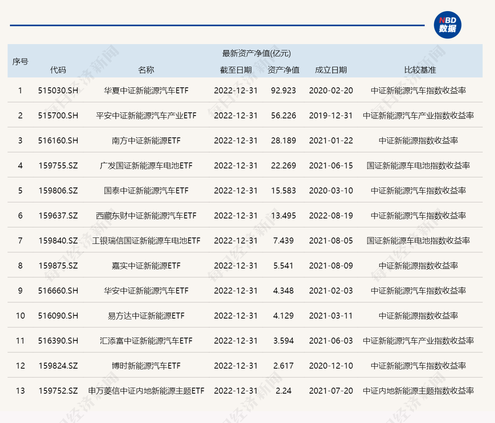Viewport: 495px width, 423px height.
Task: Click fund code 516160.SH
Action: (x=58, y=141)
